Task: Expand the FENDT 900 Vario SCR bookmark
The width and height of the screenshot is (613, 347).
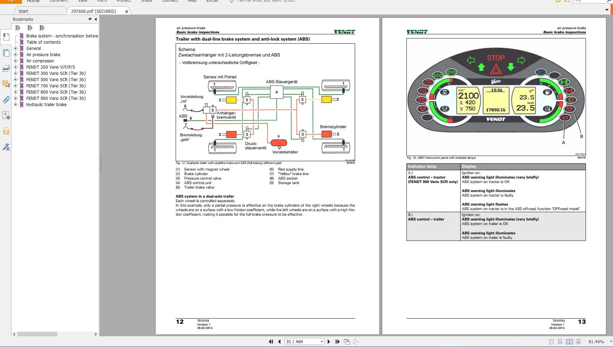Action: coord(15,98)
